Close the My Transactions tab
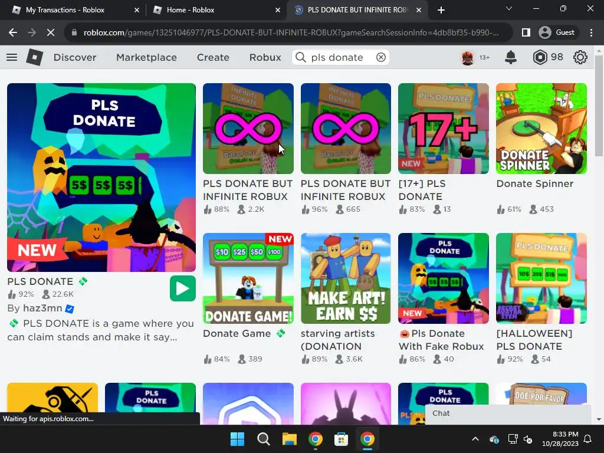The width and height of the screenshot is (604, 453). click(x=137, y=10)
